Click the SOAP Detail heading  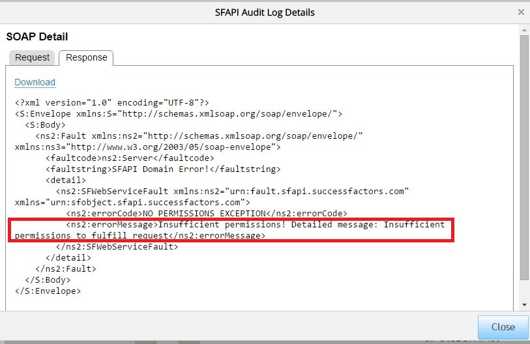tap(37, 36)
